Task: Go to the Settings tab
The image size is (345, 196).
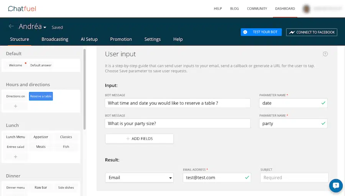Action: click(152, 39)
